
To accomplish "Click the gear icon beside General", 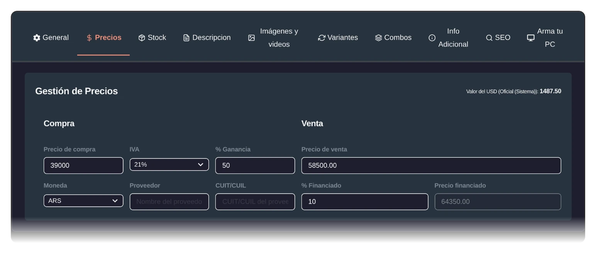I will (x=37, y=38).
